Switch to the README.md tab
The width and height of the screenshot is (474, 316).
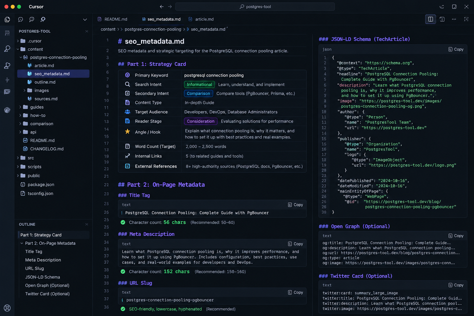(x=113, y=19)
